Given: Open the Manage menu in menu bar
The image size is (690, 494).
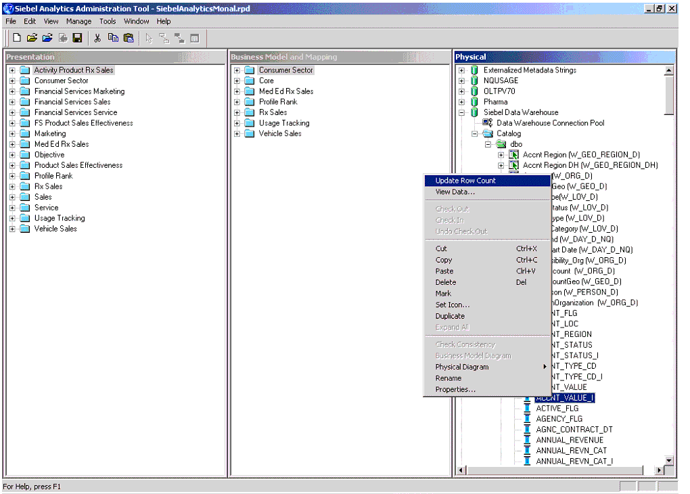Looking at the screenshot, I should click(x=78, y=21).
